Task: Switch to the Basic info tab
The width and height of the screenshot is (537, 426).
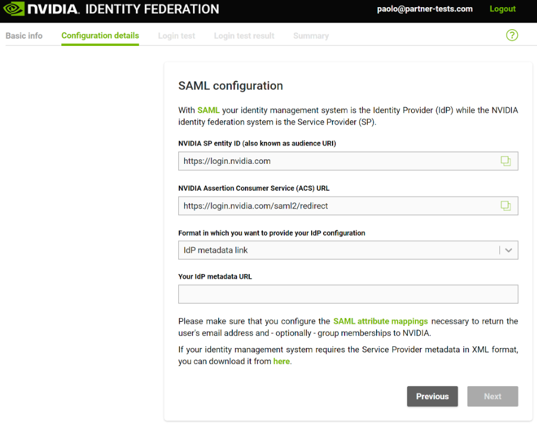Action: pos(24,36)
